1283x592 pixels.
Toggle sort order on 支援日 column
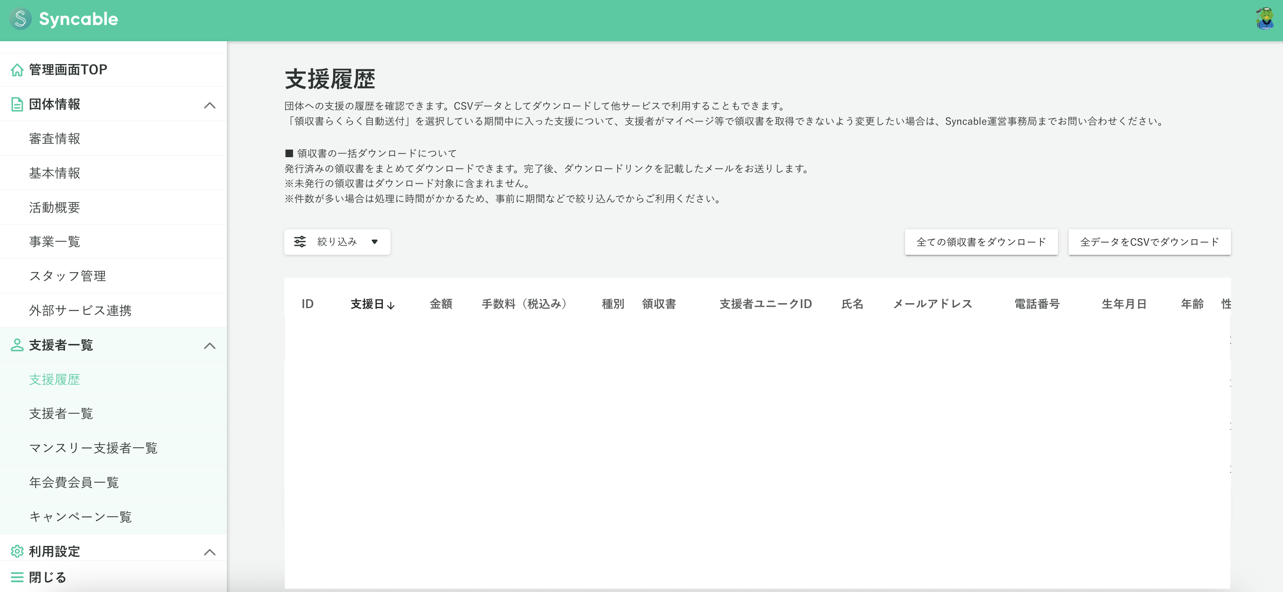[373, 305]
